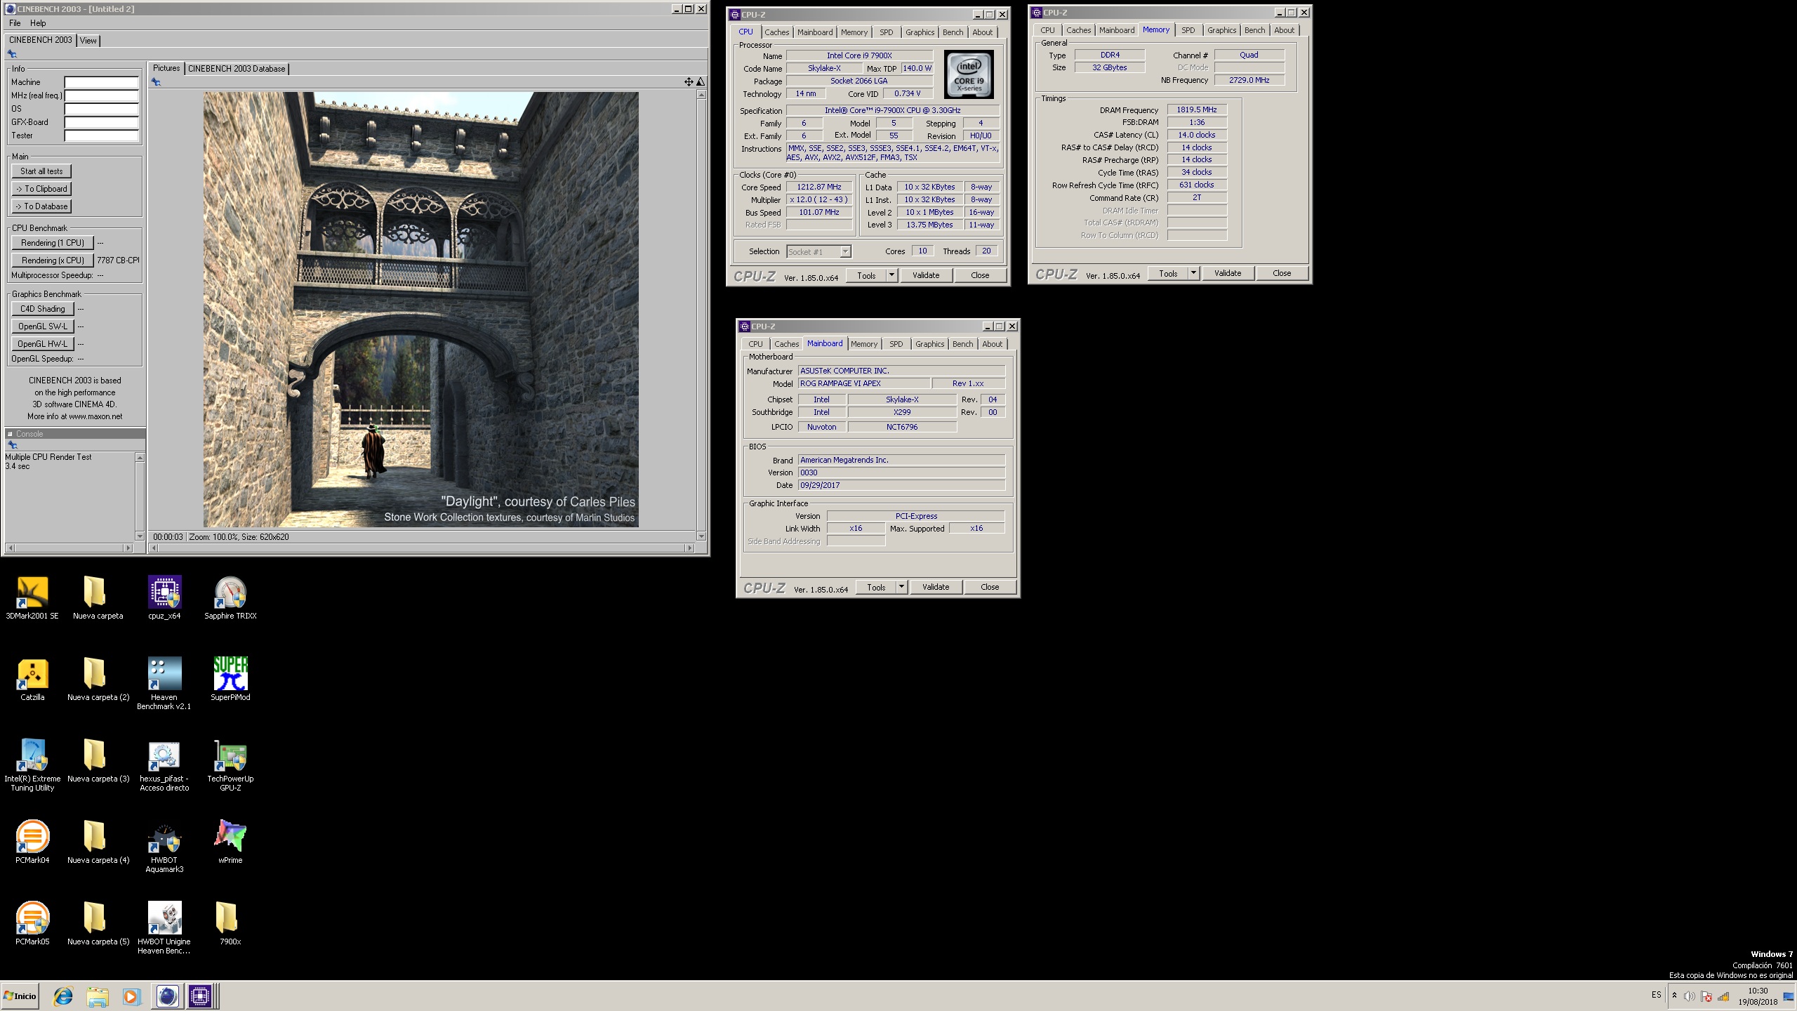
Task: Click the volume tray icon
Action: coord(1690,996)
